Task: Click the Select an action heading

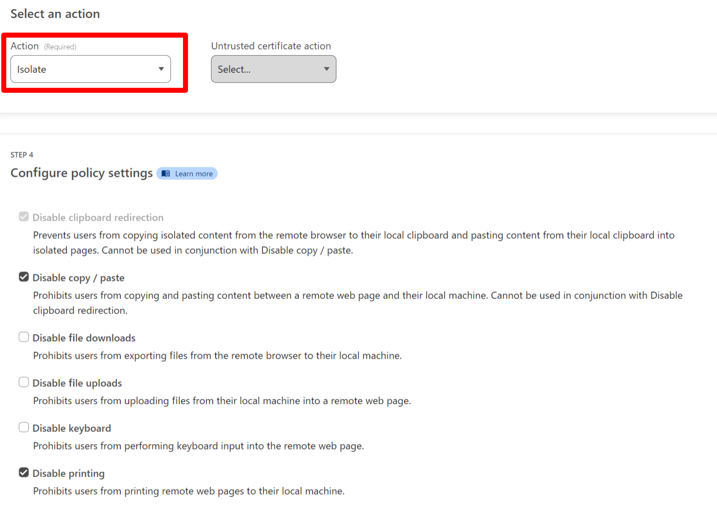Action: (55, 14)
